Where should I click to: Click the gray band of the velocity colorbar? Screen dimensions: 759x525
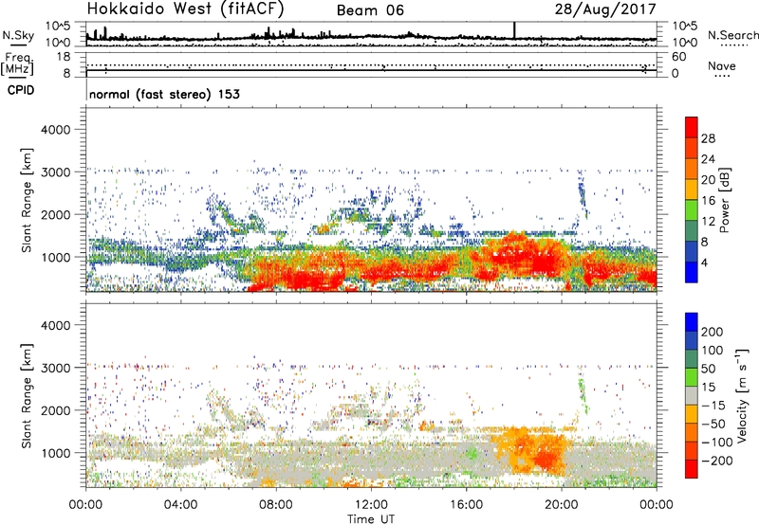point(692,395)
